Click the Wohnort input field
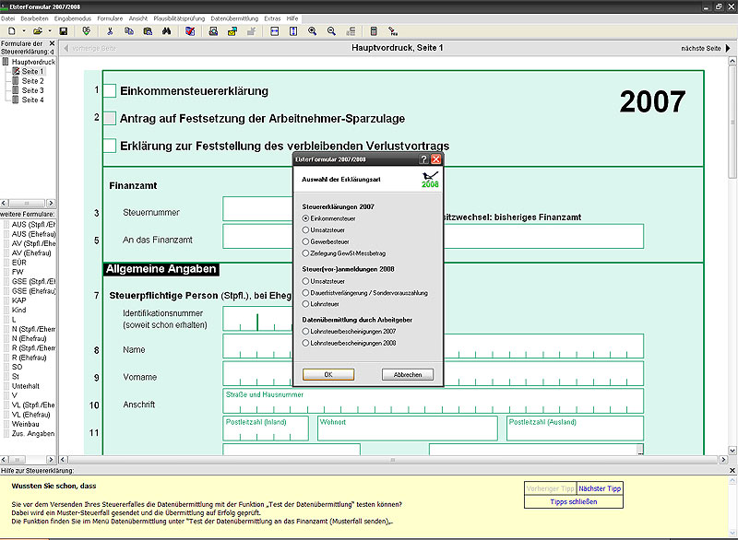Viewport: 738px width, 540px height. 408,428
